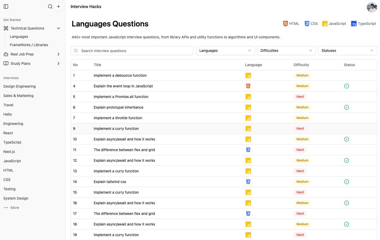Collapse the Technical Questions section chevron
The image size is (380, 240).
coord(58,28)
